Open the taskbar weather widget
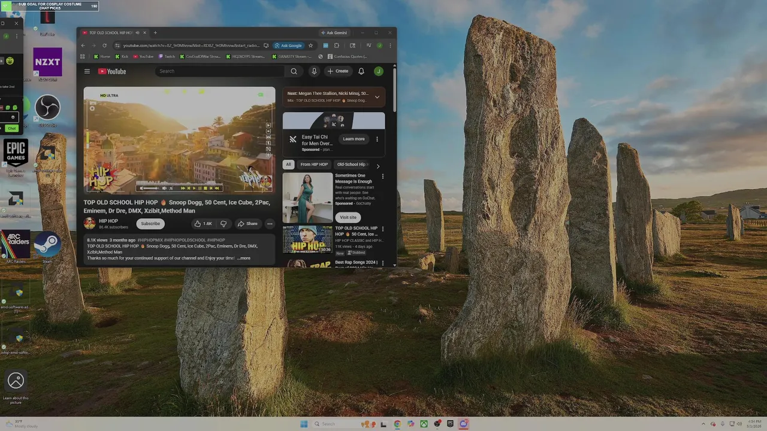 pos(22,424)
